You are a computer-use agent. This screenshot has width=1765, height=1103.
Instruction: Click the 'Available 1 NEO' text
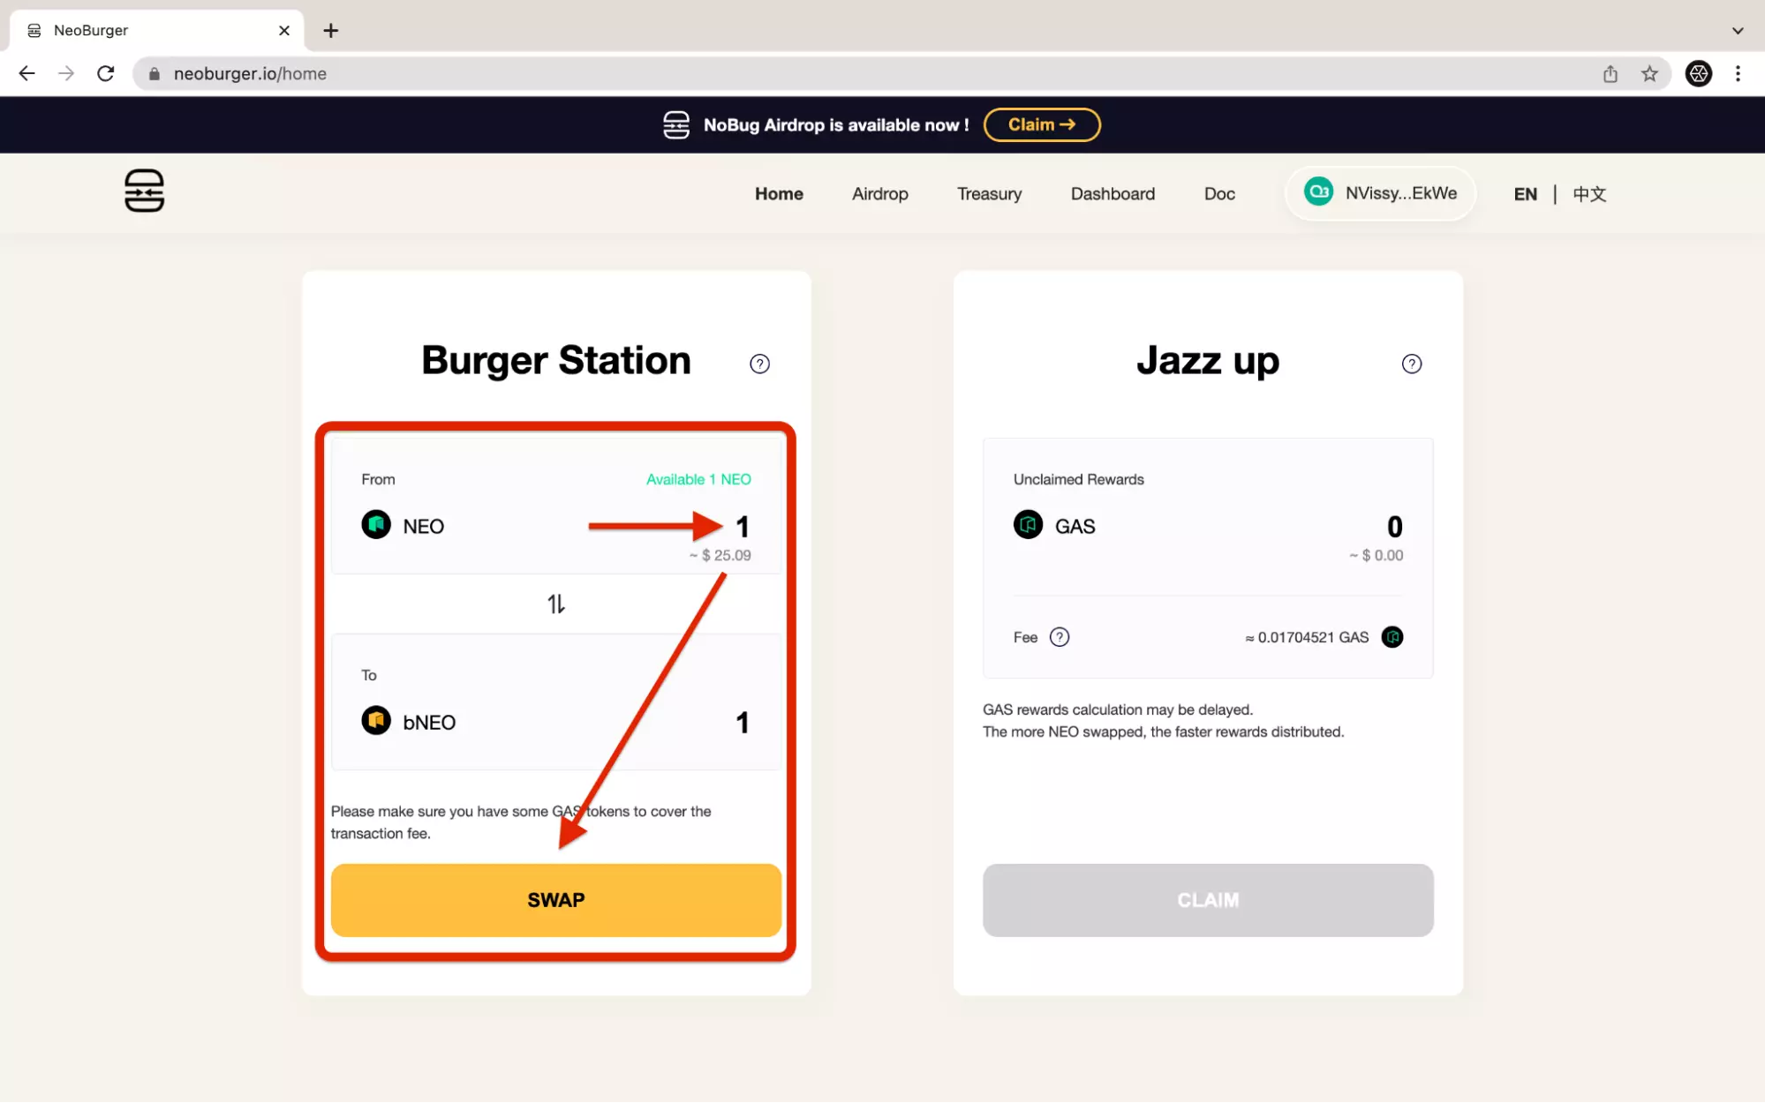point(698,479)
